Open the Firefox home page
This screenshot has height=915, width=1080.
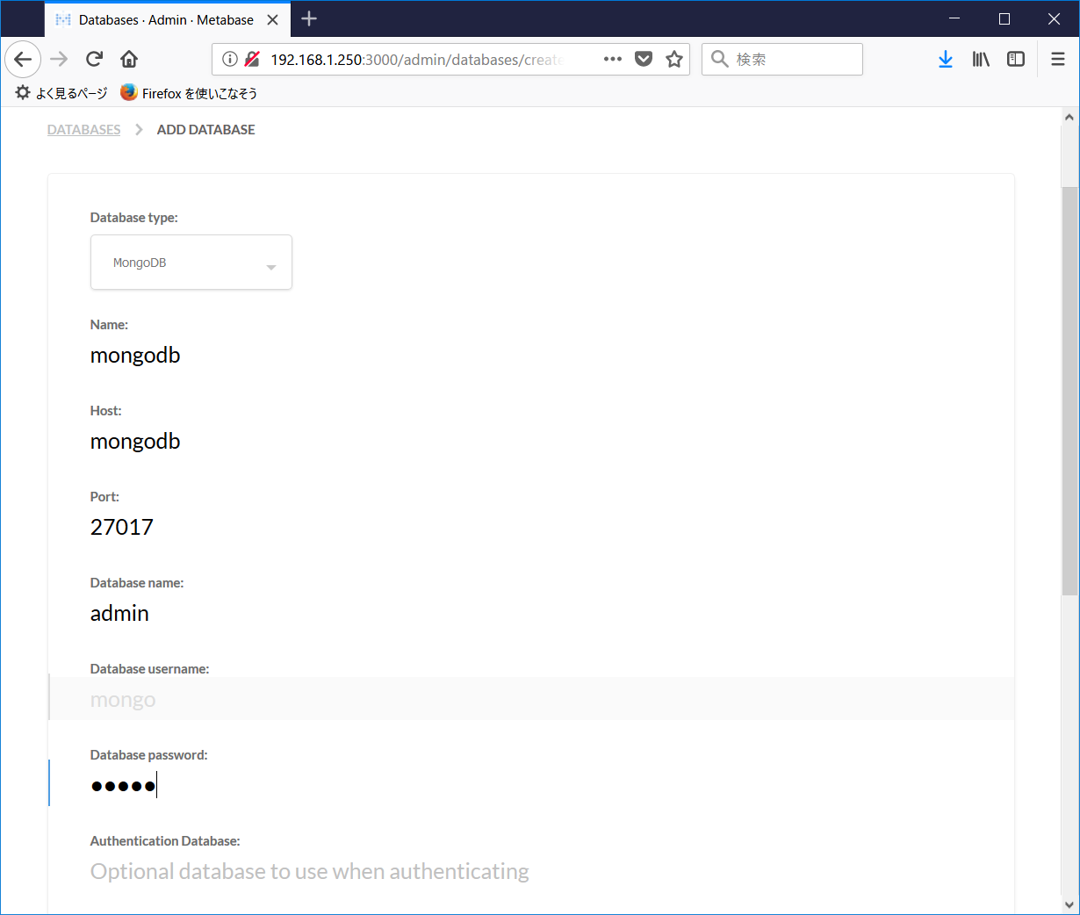pyautogui.click(x=128, y=59)
